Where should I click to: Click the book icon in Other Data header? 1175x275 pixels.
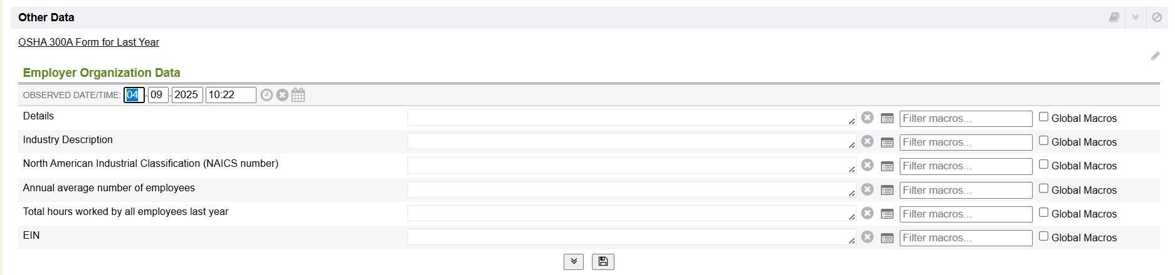1114,17
